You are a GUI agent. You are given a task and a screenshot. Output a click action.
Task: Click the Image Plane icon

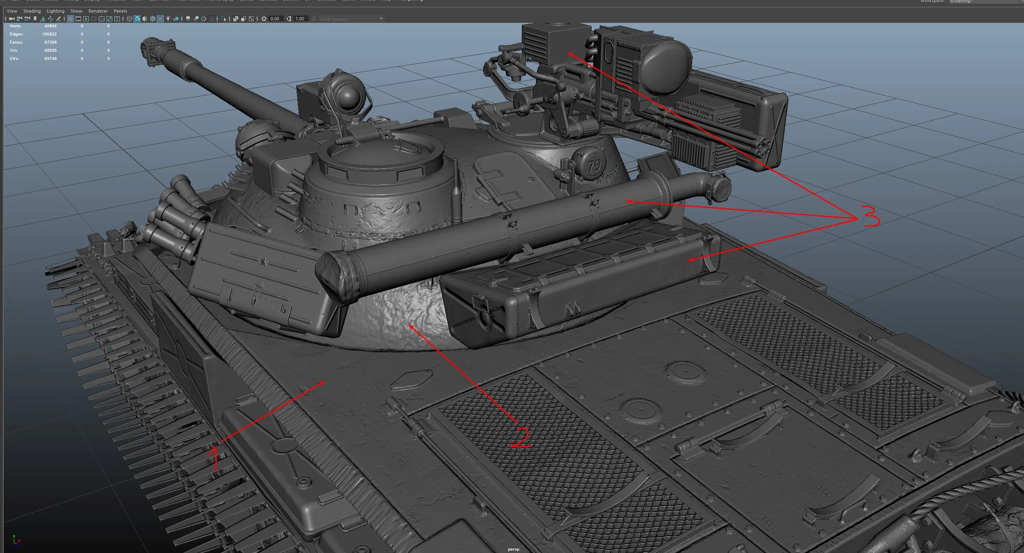(42, 19)
